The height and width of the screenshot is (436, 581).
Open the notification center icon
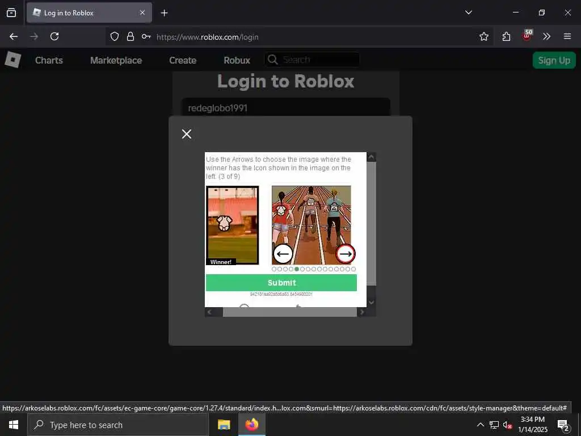click(563, 425)
